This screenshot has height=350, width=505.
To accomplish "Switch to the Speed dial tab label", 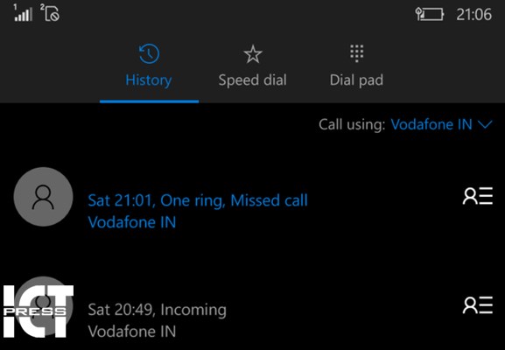I will (x=252, y=80).
